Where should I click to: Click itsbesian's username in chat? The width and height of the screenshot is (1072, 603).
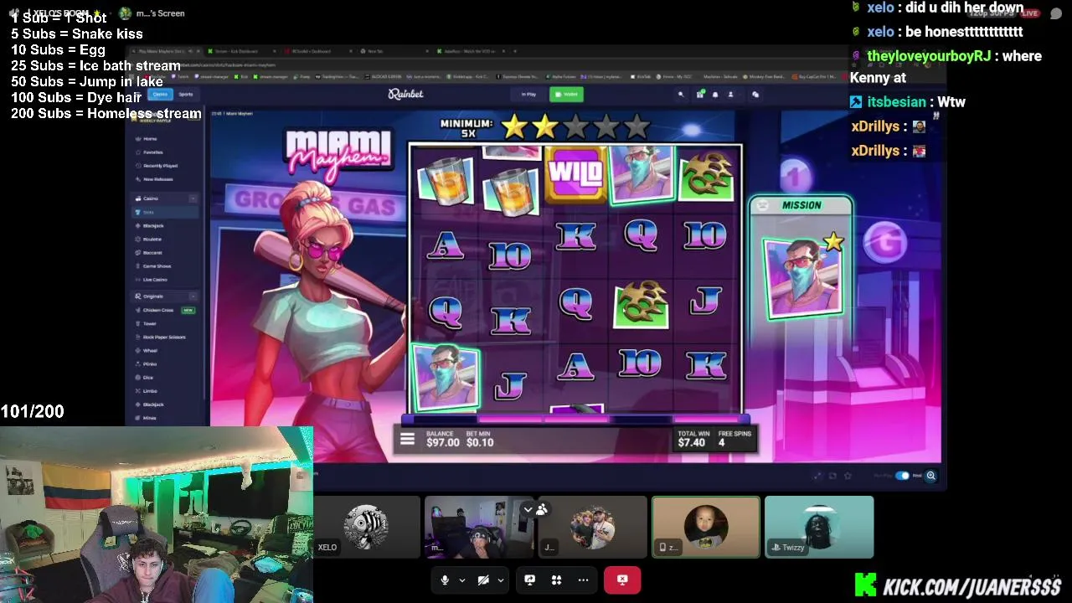click(896, 102)
